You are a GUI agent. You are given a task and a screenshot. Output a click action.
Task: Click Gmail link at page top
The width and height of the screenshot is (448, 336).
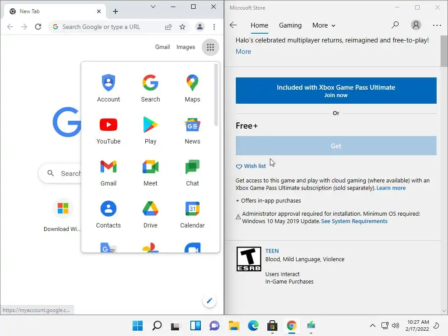pyautogui.click(x=162, y=47)
